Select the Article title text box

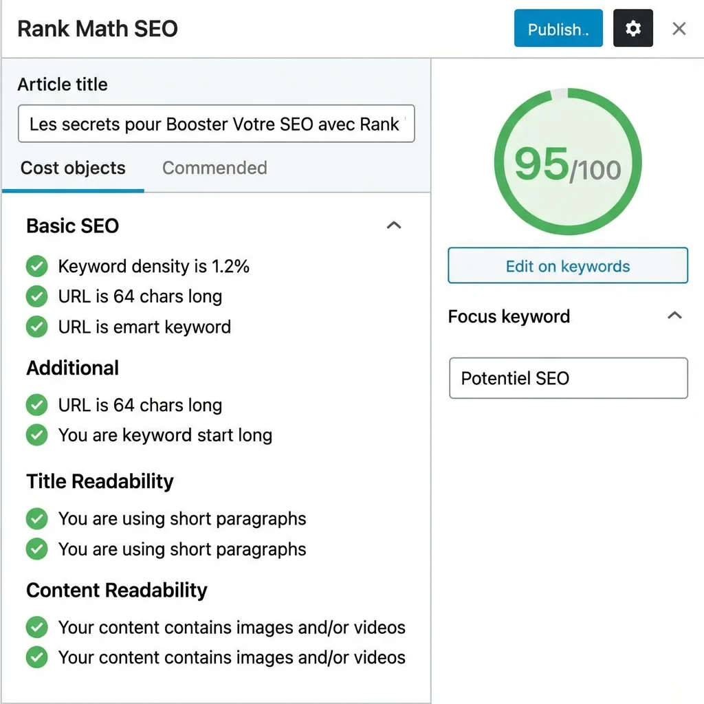point(216,124)
